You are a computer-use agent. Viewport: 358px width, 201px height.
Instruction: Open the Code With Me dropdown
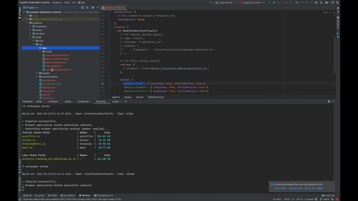point(225,2)
